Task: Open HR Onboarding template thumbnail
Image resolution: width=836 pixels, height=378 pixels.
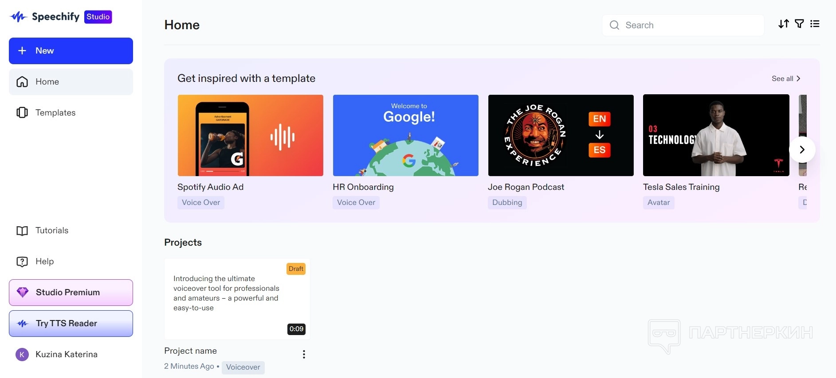Action: point(406,135)
